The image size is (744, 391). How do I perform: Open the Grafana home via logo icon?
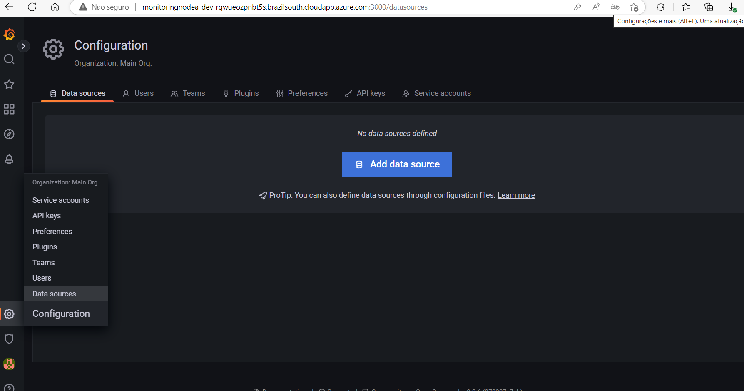tap(9, 34)
